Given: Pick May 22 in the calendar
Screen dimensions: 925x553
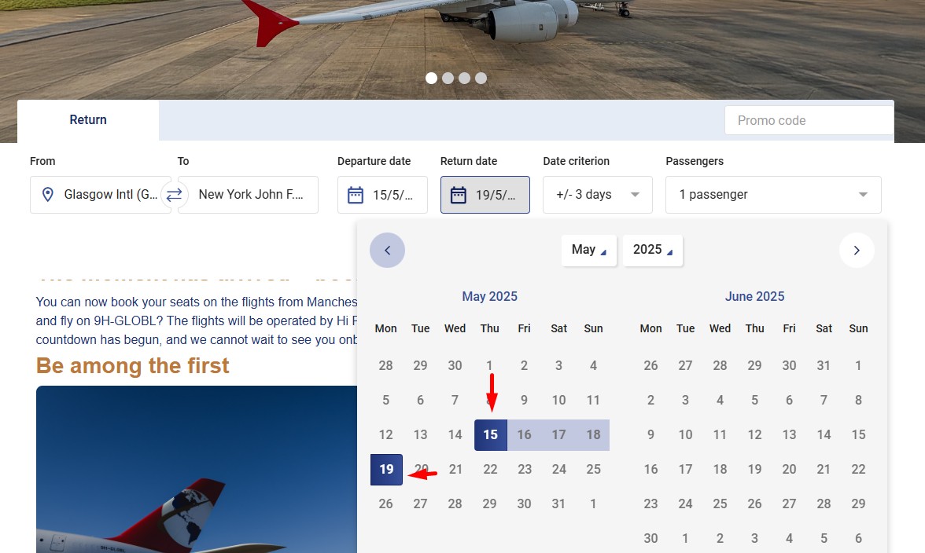Looking at the screenshot, I should point(490,469).
